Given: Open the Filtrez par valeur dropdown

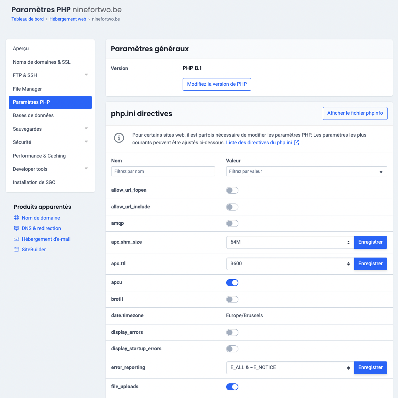Looking at the screenshot, I should (306, 171).
